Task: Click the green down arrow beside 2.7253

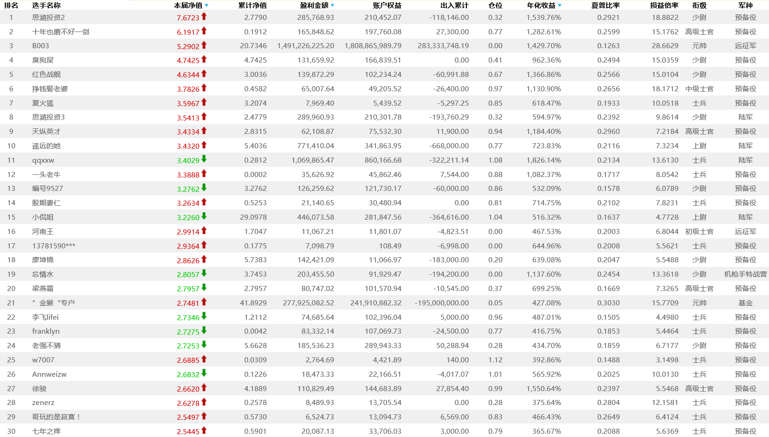Action: point(204,345)
